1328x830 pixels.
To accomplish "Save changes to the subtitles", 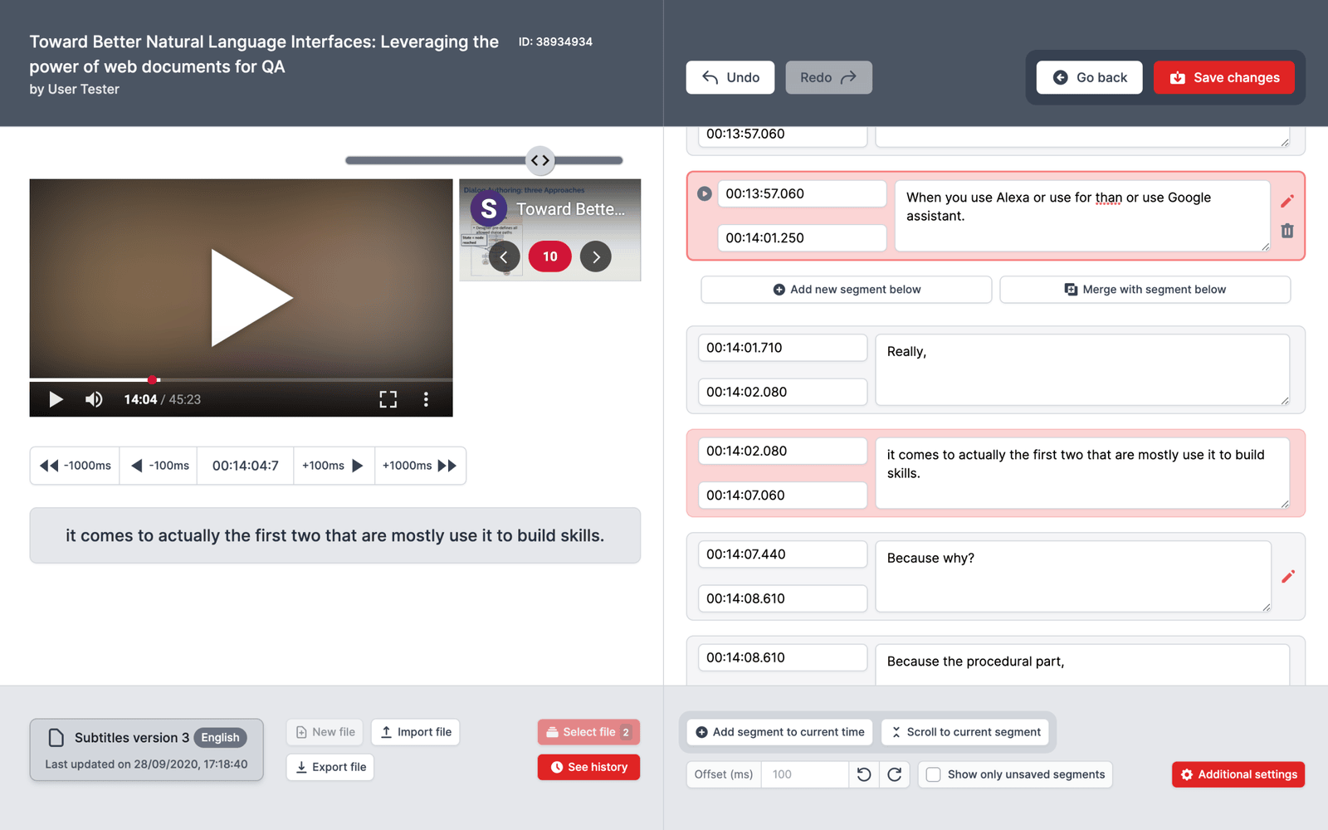I will [x=1224, y=77].
